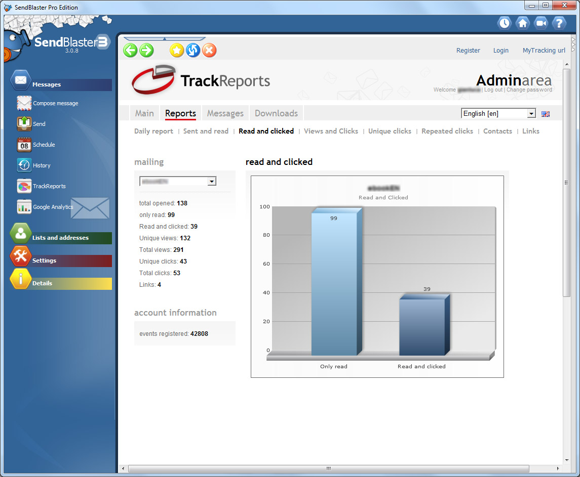The height and width of the screenshot is (477, 580).
Task: Click the vertical scrollbar thumb
Action: point(566,183)
